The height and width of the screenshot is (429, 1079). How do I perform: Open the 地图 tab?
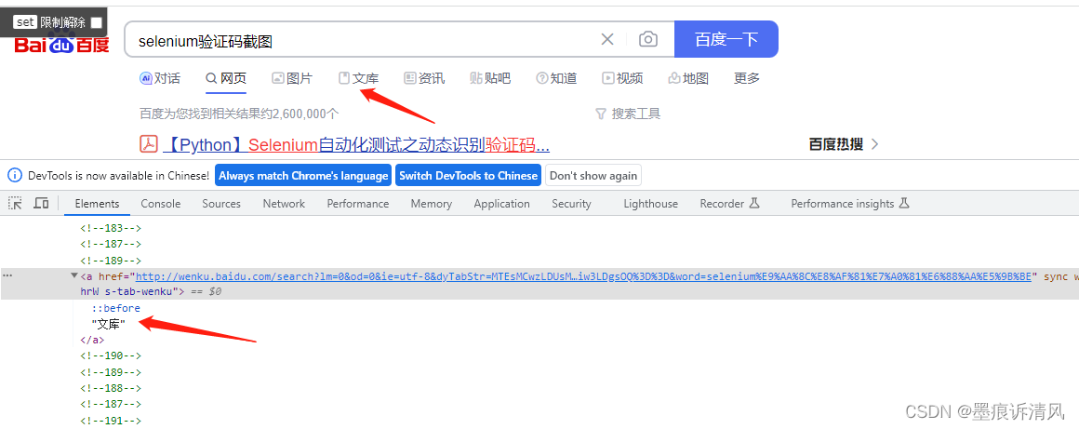coord(688,78)
